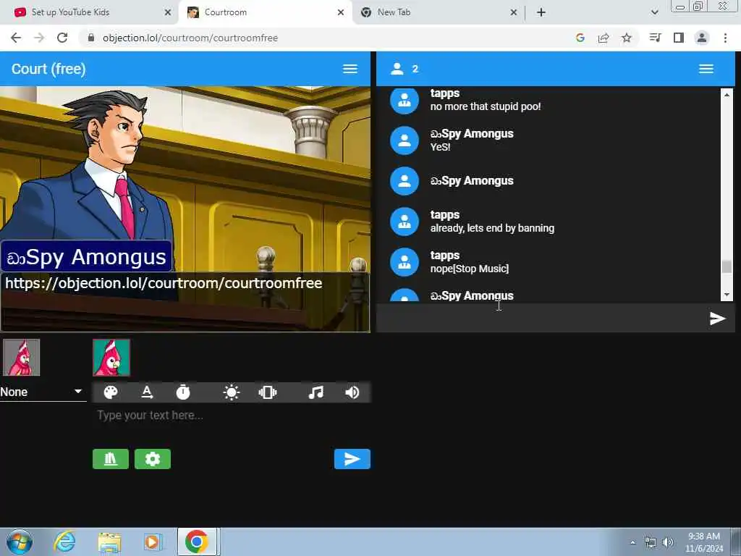Expand the tab search chevron
The height and width of the screenshot is (556, 741).
[654, 12]
